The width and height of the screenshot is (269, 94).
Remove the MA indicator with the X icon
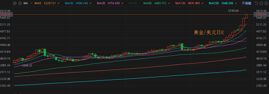click(20, 3)
